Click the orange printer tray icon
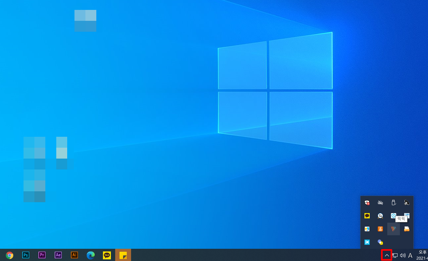Image resolution: width=428 pixels, height=261 pixels. [407, 229]
